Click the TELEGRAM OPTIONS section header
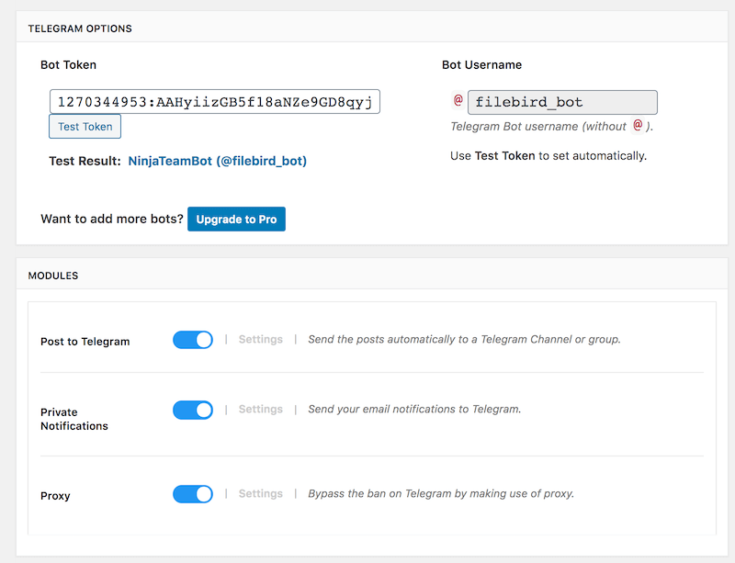 point(80,28)
